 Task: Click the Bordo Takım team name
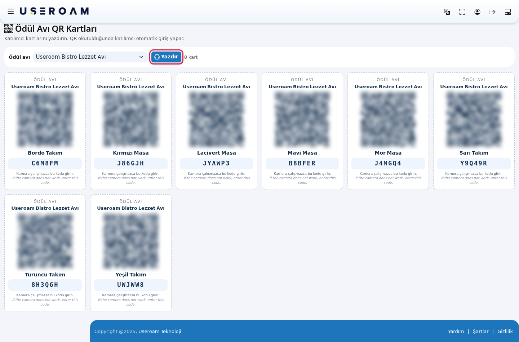pyautogui.click(x=45, y=153)
